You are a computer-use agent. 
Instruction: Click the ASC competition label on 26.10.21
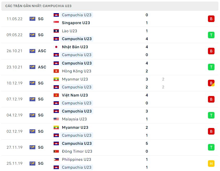42,51
